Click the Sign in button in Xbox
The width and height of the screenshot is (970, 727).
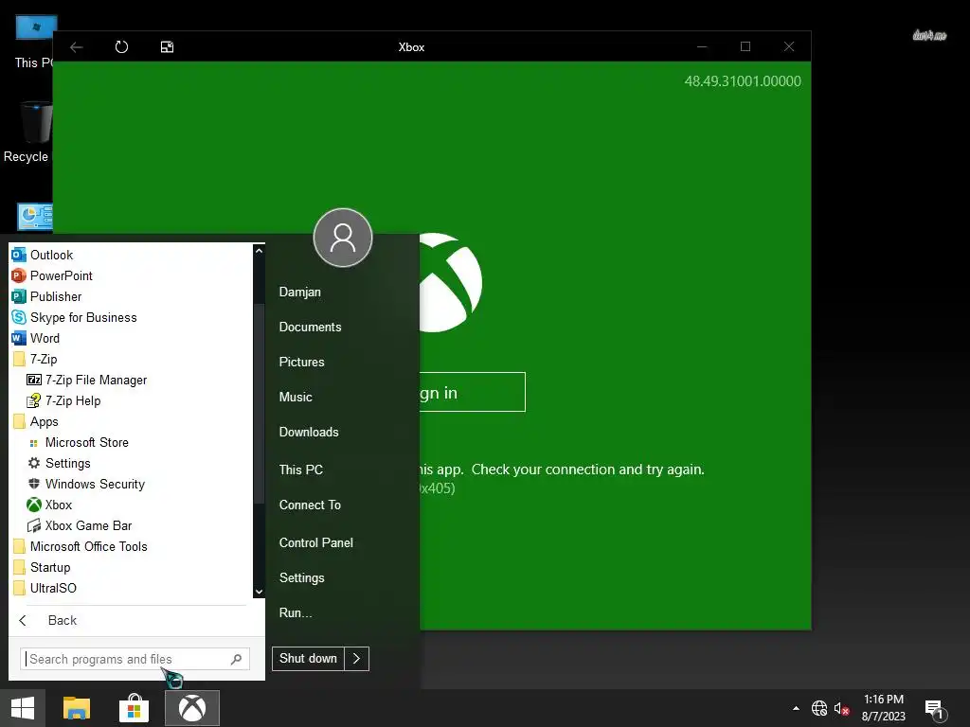tap(473, 392)
